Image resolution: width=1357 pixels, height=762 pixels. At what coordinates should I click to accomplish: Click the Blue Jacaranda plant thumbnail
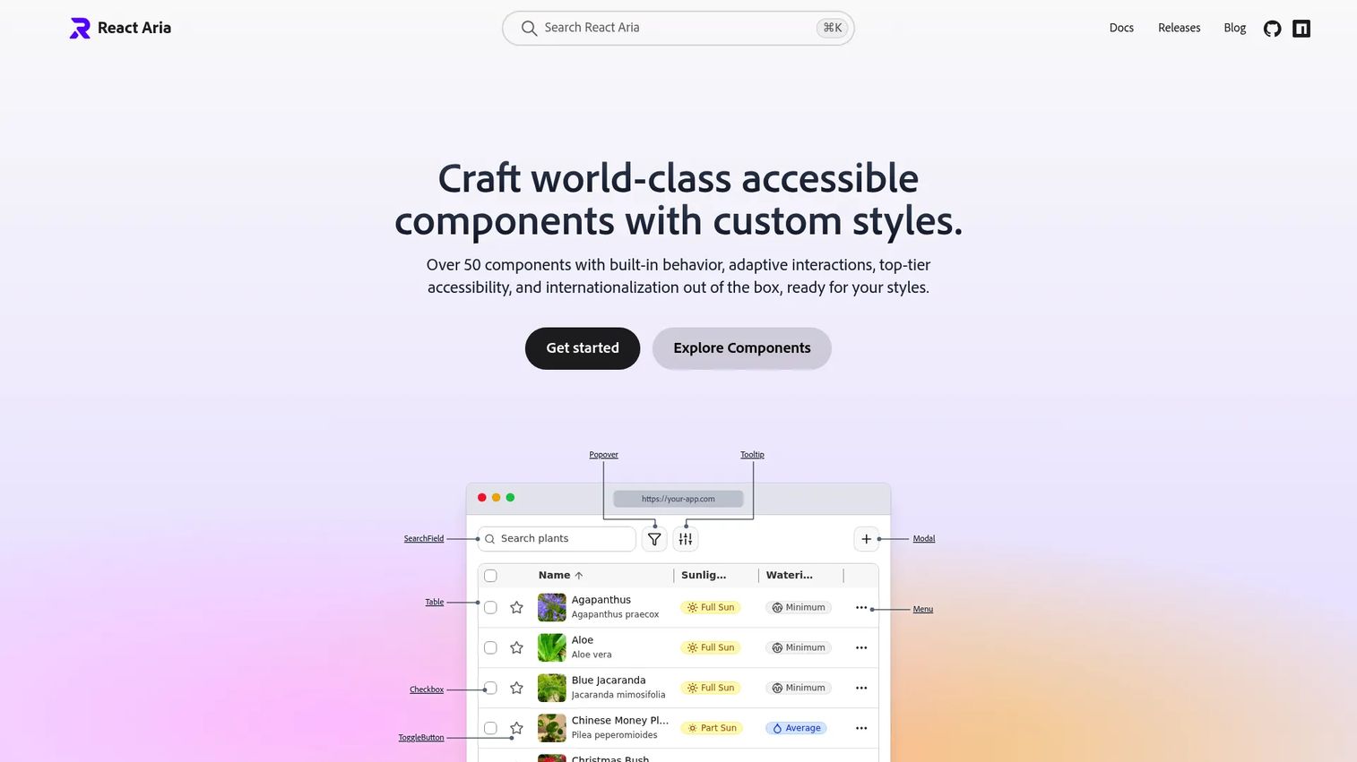552,688
